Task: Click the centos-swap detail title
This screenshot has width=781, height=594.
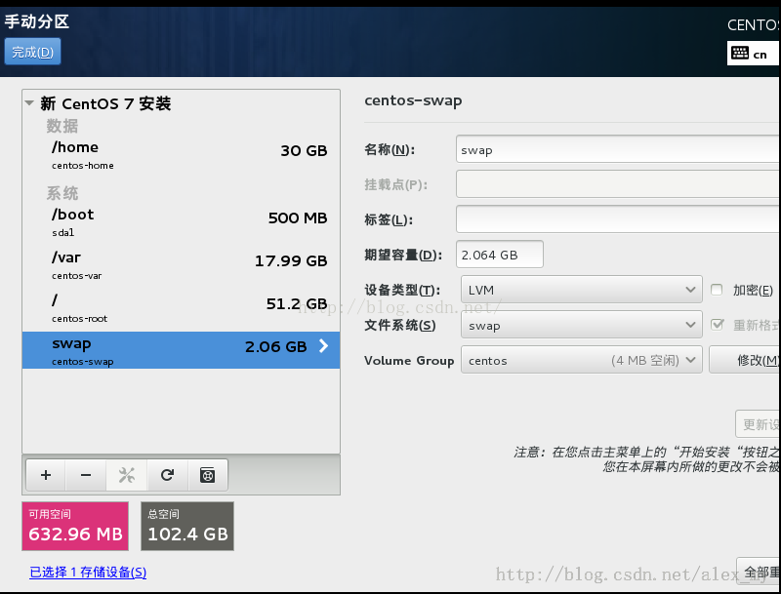Action: pos(413,100)
